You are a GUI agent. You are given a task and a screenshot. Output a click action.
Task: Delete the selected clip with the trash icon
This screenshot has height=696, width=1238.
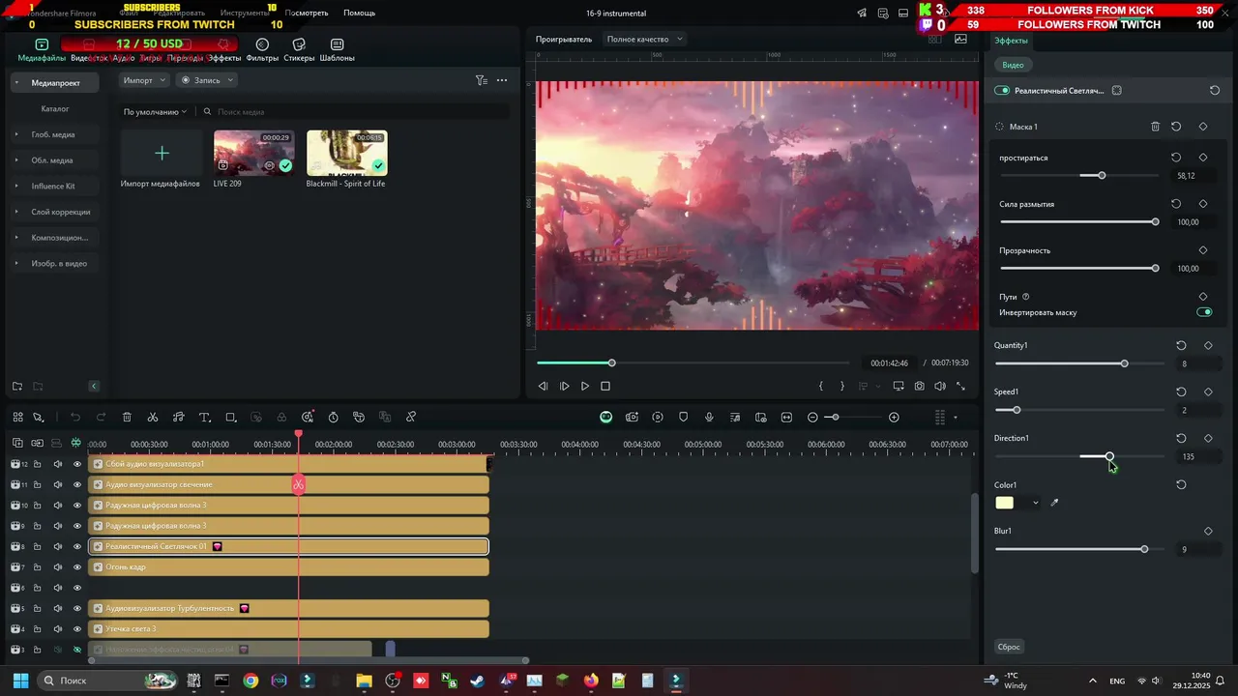127,418
